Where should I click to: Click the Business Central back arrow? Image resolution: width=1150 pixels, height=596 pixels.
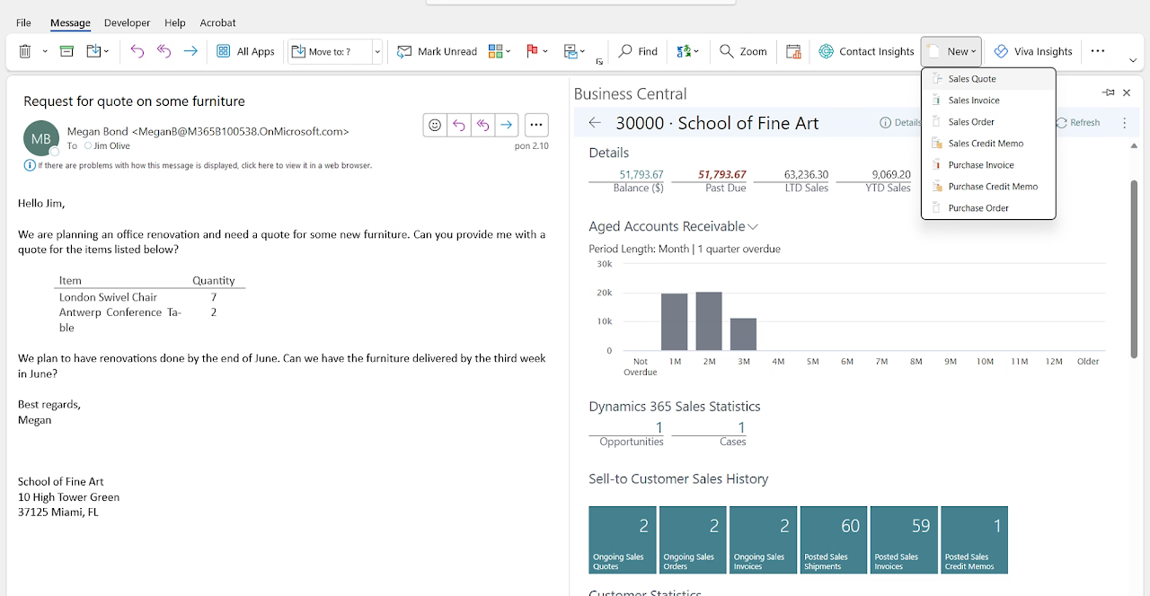(594, 123)
